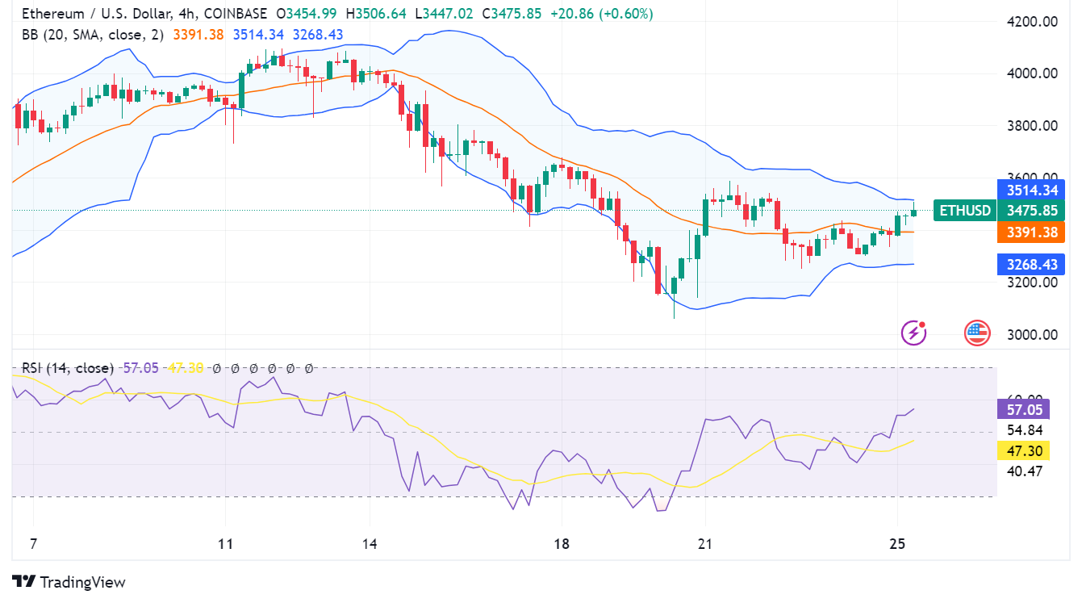Click the orange 3391.38 basis price label
This screenshot has width=1082, height=603.
pyautogui.click(x=1030, y=232)
